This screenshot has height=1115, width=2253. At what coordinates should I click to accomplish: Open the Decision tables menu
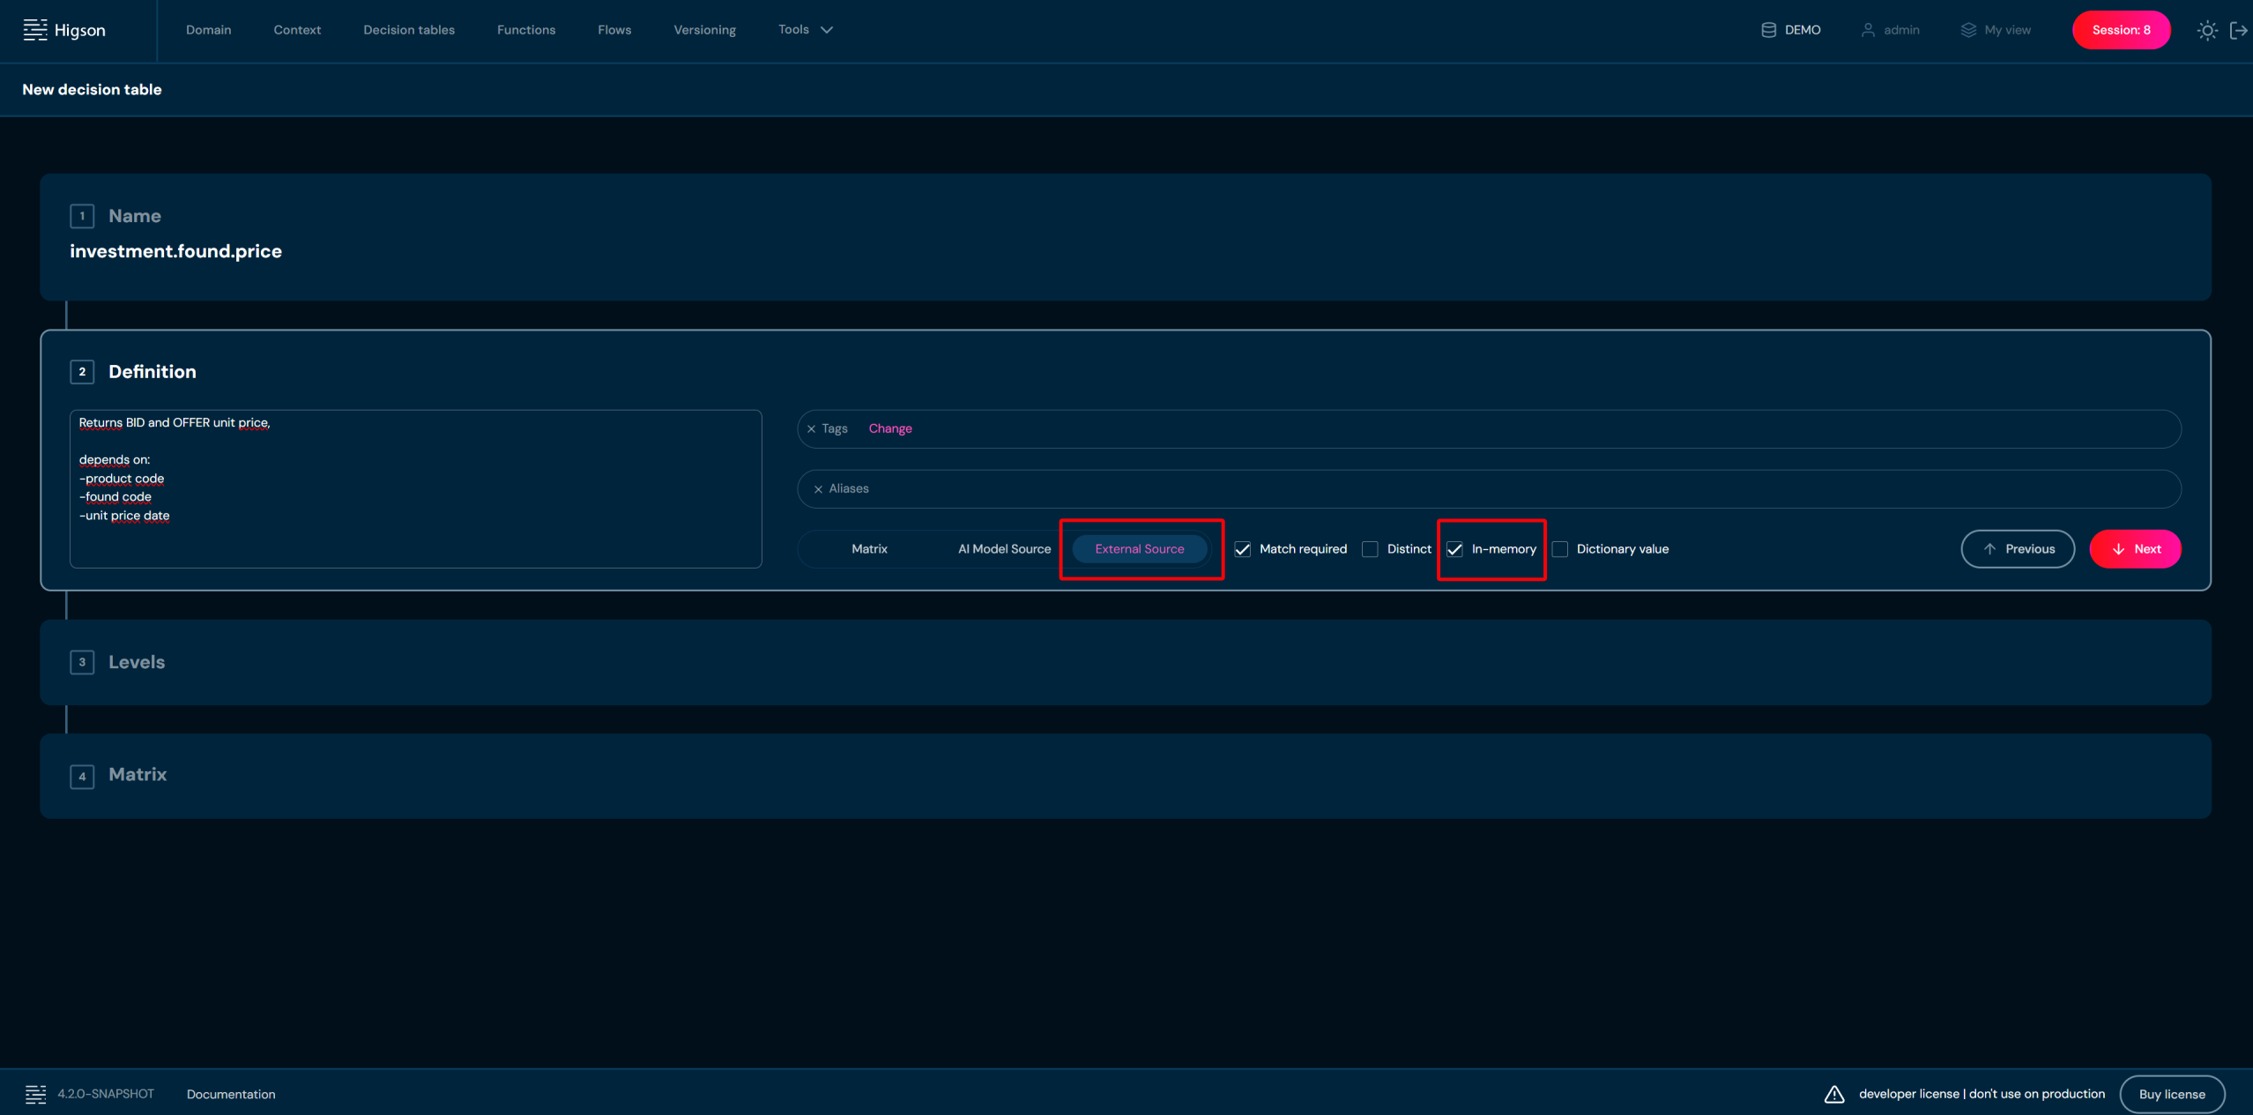click(409, 30)
